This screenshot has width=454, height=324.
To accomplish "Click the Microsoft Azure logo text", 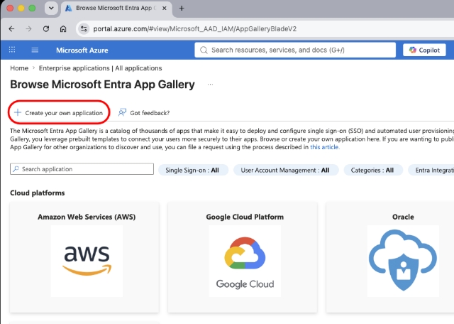I will click(x=82, y=50).
